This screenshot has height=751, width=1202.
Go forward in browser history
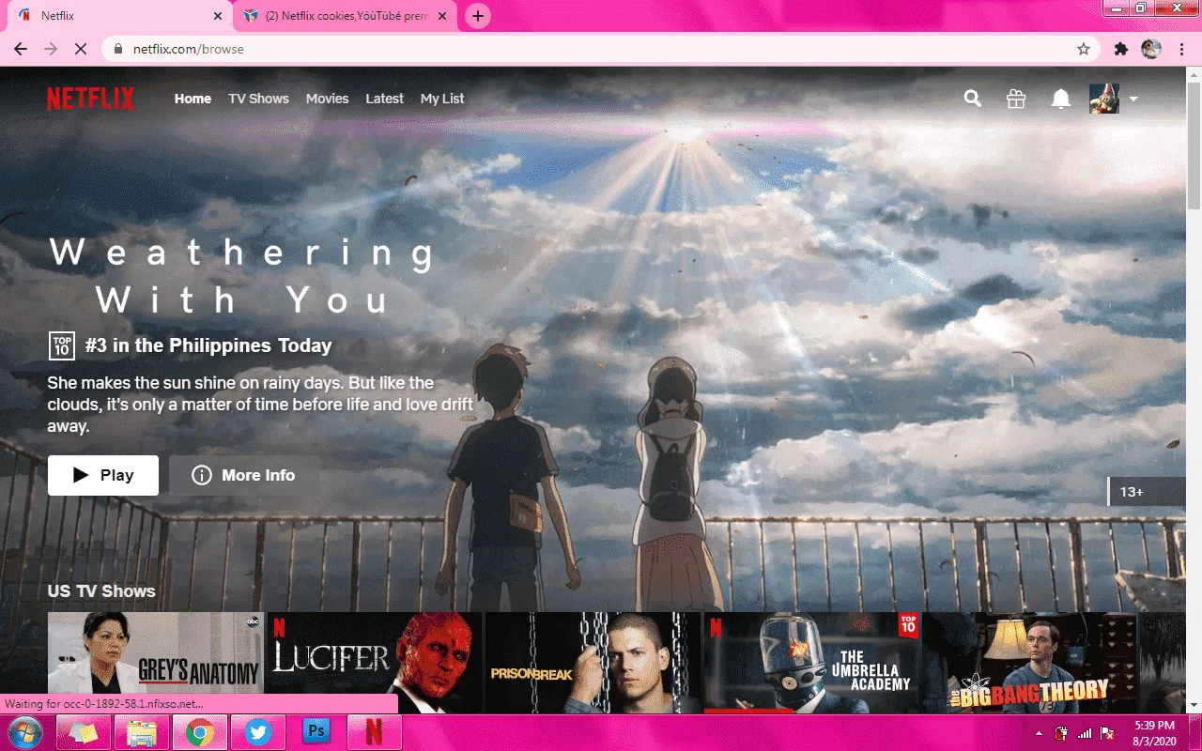[51, 49]
